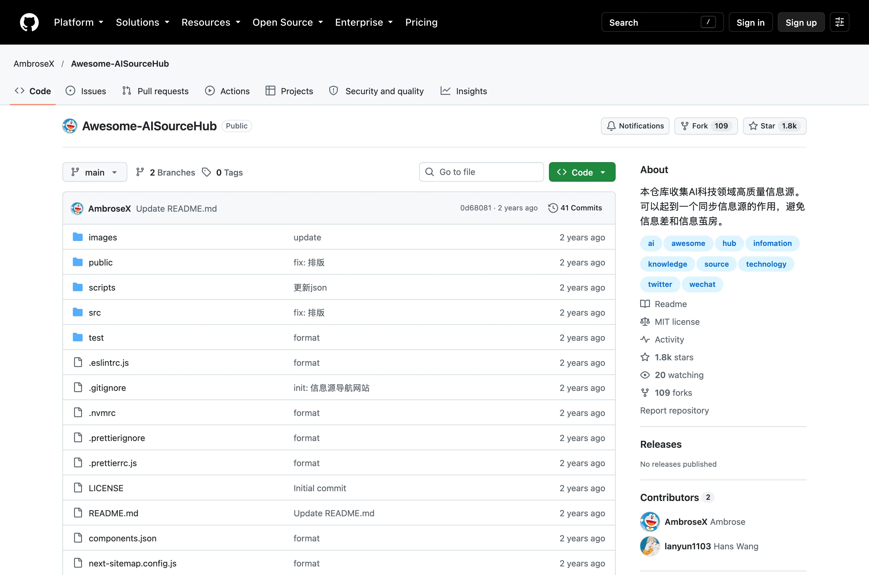Click the MIT license scales icon
This screenshot has width=869, height=575.
pos(645,322)
